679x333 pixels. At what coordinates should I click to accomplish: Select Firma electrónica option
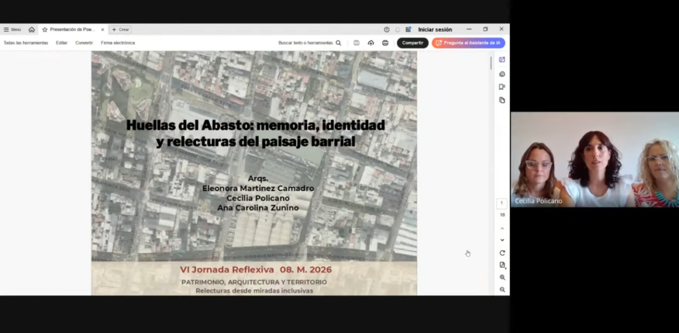pos(117,42)
